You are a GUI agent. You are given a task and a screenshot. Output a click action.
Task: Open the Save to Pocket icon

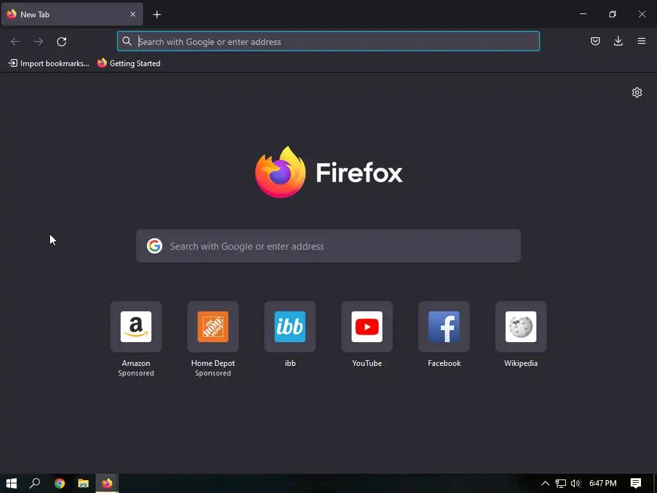[x=595, y=41]
